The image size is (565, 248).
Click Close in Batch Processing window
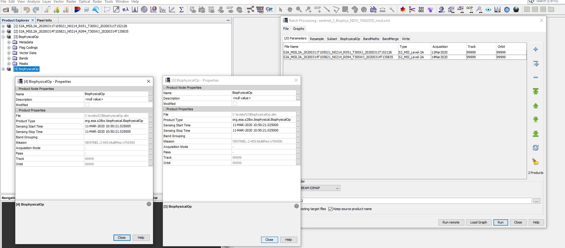[518, 222]
